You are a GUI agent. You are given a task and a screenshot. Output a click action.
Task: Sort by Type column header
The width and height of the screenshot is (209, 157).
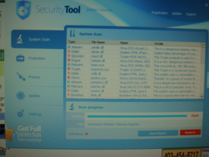tap(78, 42)
